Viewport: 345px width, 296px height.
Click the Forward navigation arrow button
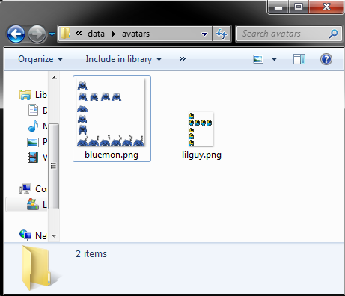(37, 34)
